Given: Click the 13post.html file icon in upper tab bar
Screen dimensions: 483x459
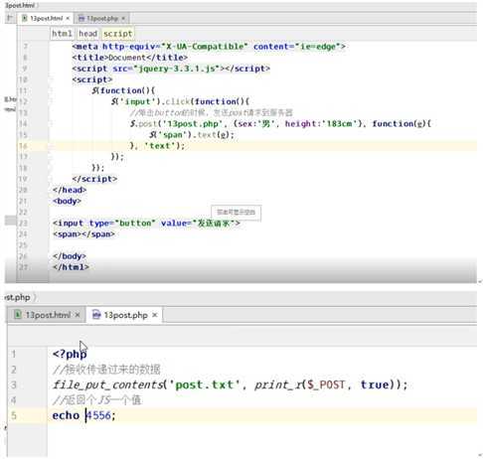Looking at the screenshot, I should (24, 18).
